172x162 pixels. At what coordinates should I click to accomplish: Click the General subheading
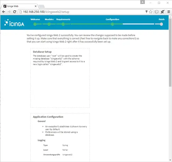[x=42, y=121]
